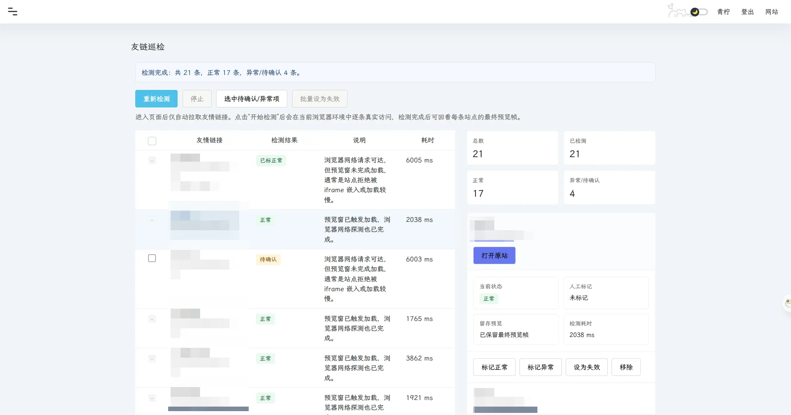Click 选中待确认/异常项 button
The height and width of the screenshot is (415, 791).
pos(252,99)
